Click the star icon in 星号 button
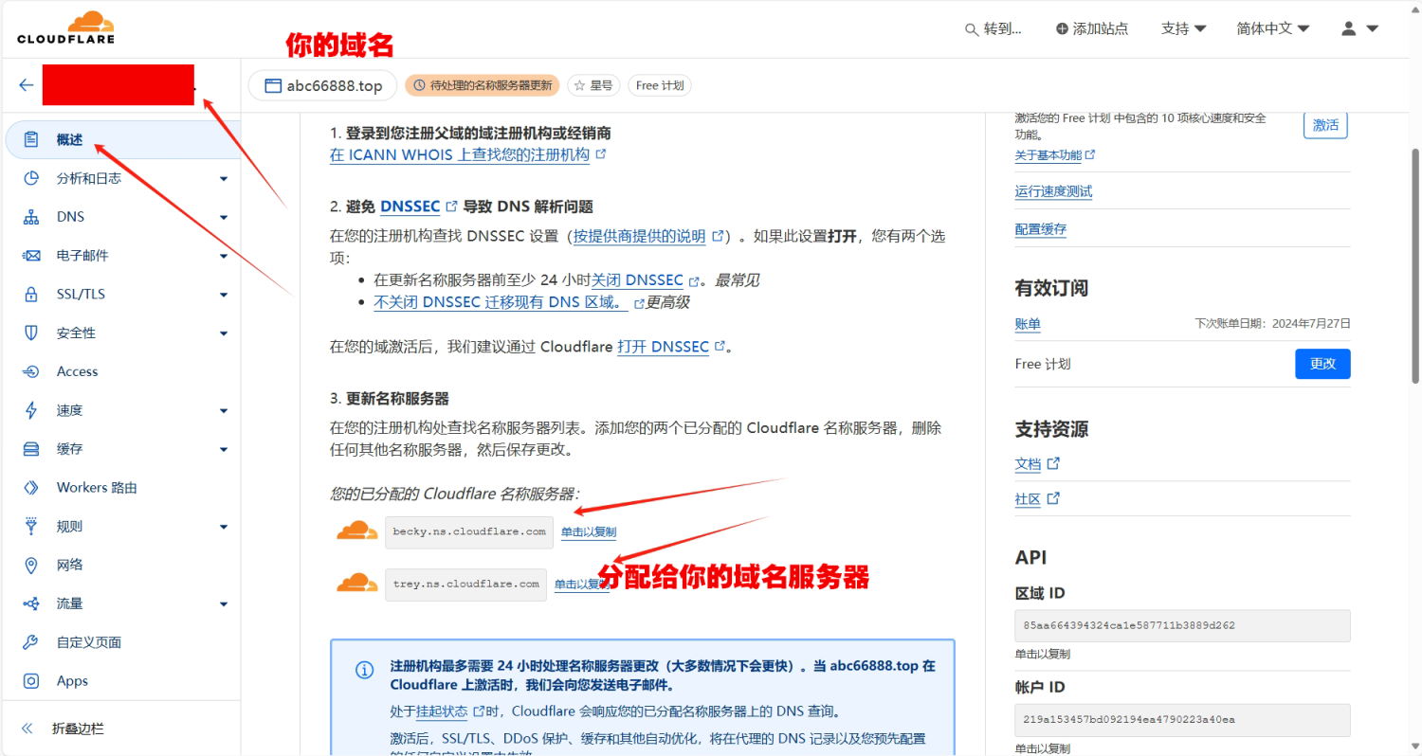 [x=579, y=85]
